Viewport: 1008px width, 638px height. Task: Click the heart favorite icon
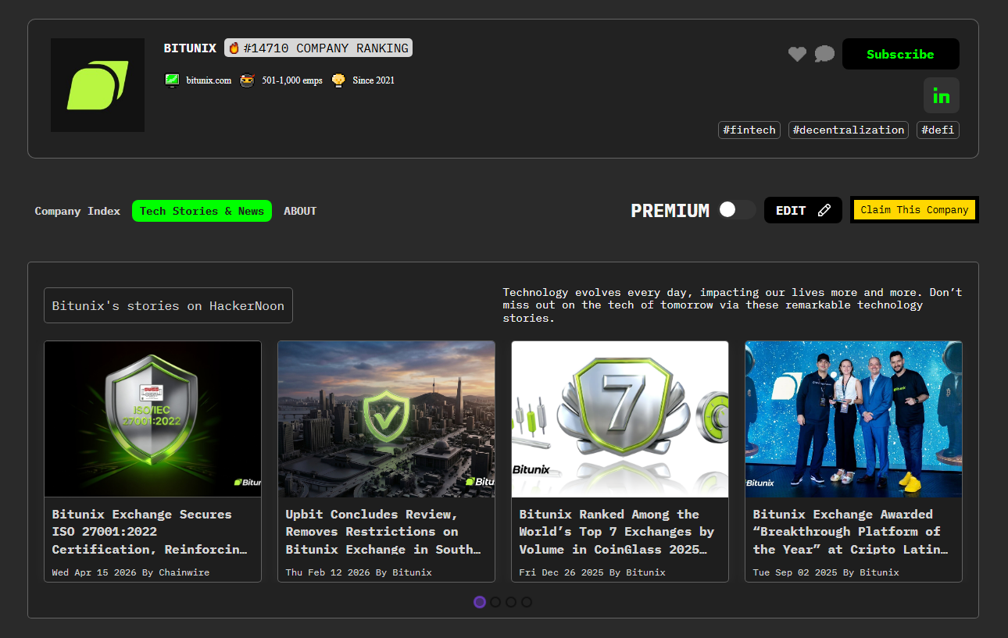click(797, 54)
